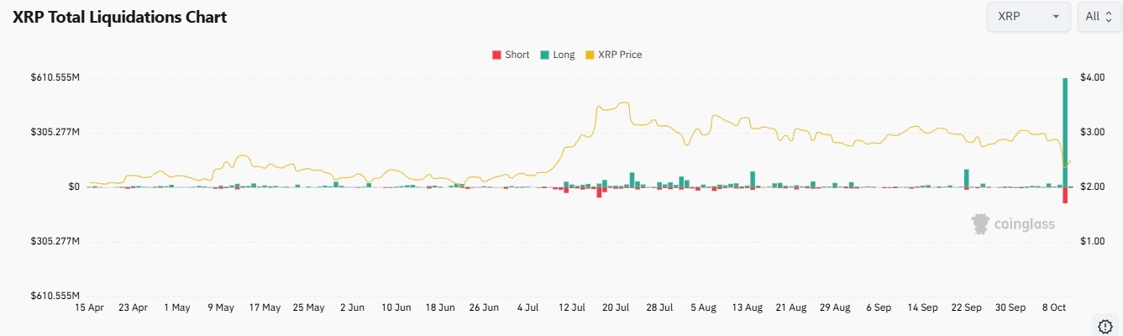1123x336 pixels.
Task: Click the 8 Oct date label
Action: 1053,307
